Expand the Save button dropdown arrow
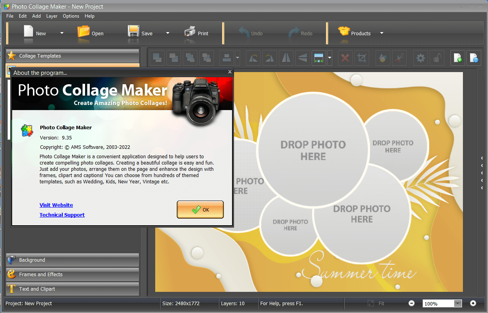488x313 pixels. click(168, 33)
